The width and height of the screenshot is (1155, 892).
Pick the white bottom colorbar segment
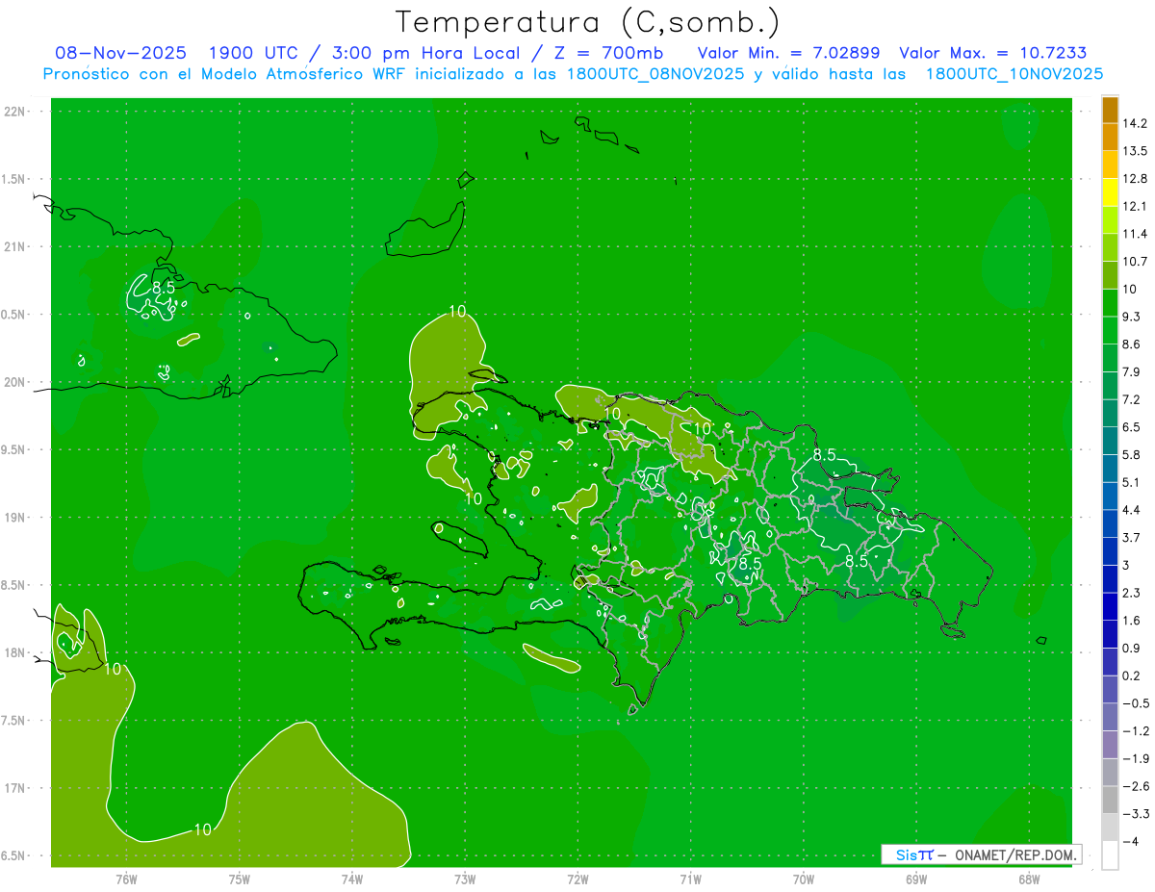(x=1110, y=855)
